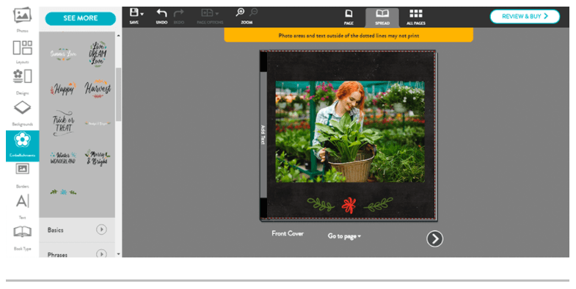
Task: Switch to single Page view
Action: 349,17
